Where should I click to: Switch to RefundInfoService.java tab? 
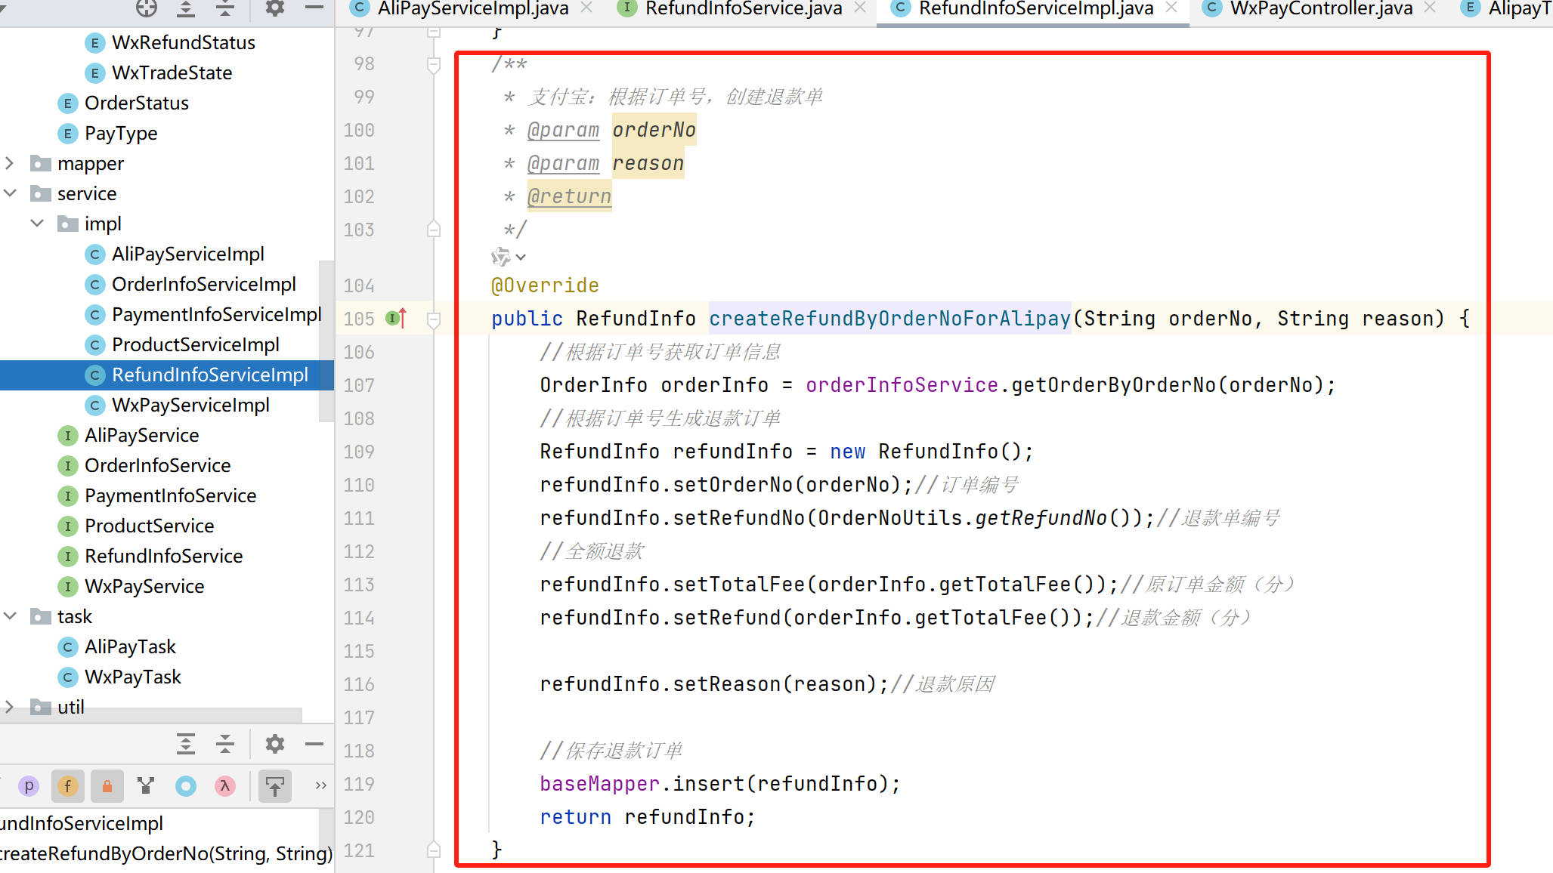(743, 8)
